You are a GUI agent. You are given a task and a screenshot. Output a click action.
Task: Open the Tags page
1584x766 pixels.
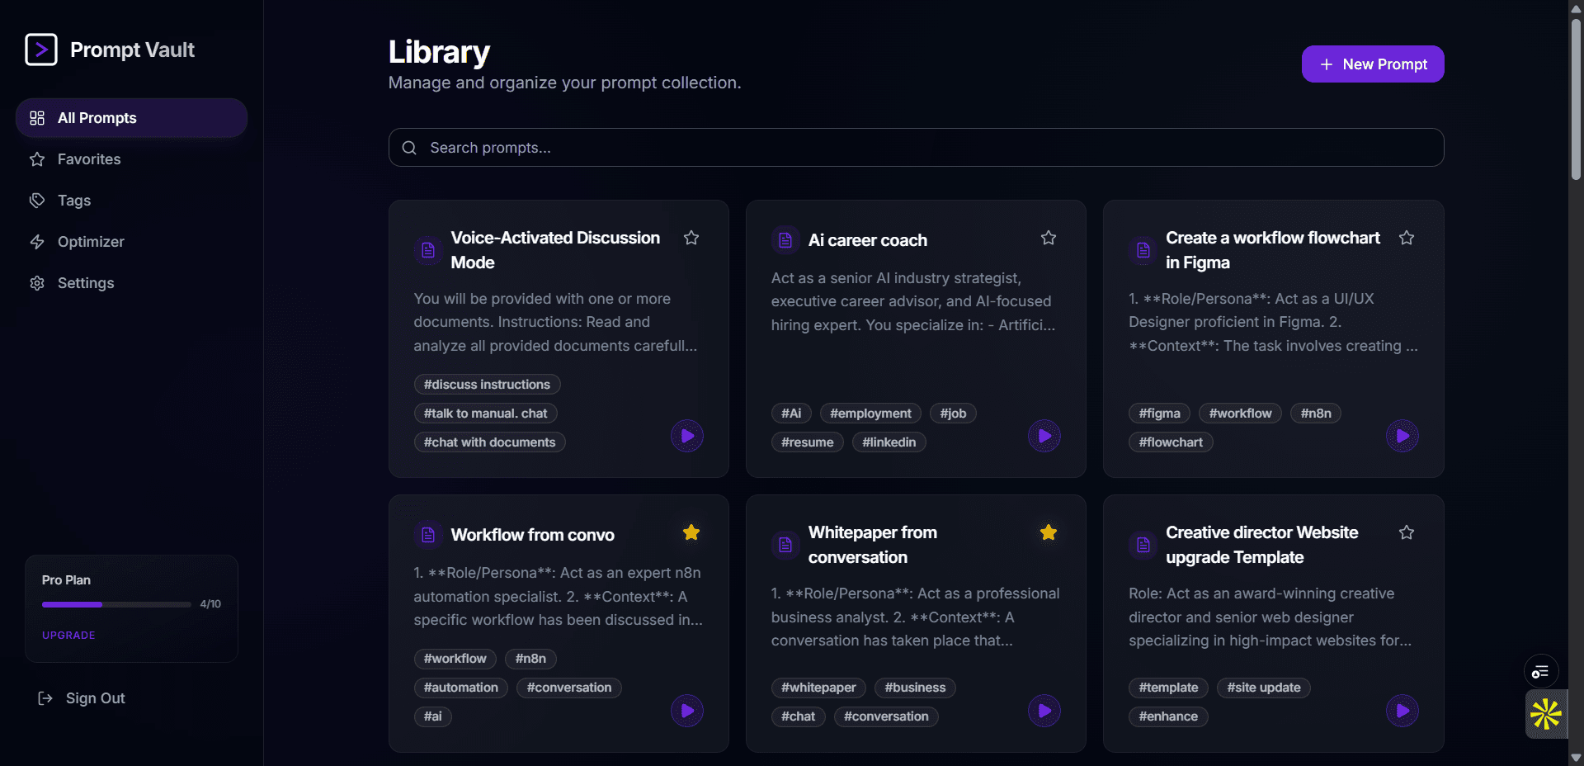point(74,201)
